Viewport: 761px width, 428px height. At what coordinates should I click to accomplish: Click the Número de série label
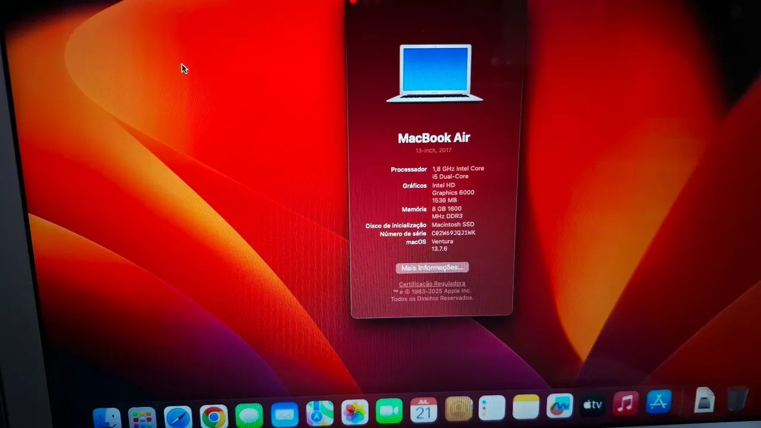(403, 234)
